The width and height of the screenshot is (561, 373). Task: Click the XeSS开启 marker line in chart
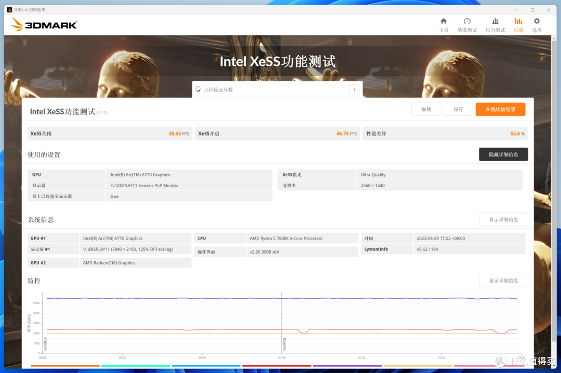click(x=282, y=322)
